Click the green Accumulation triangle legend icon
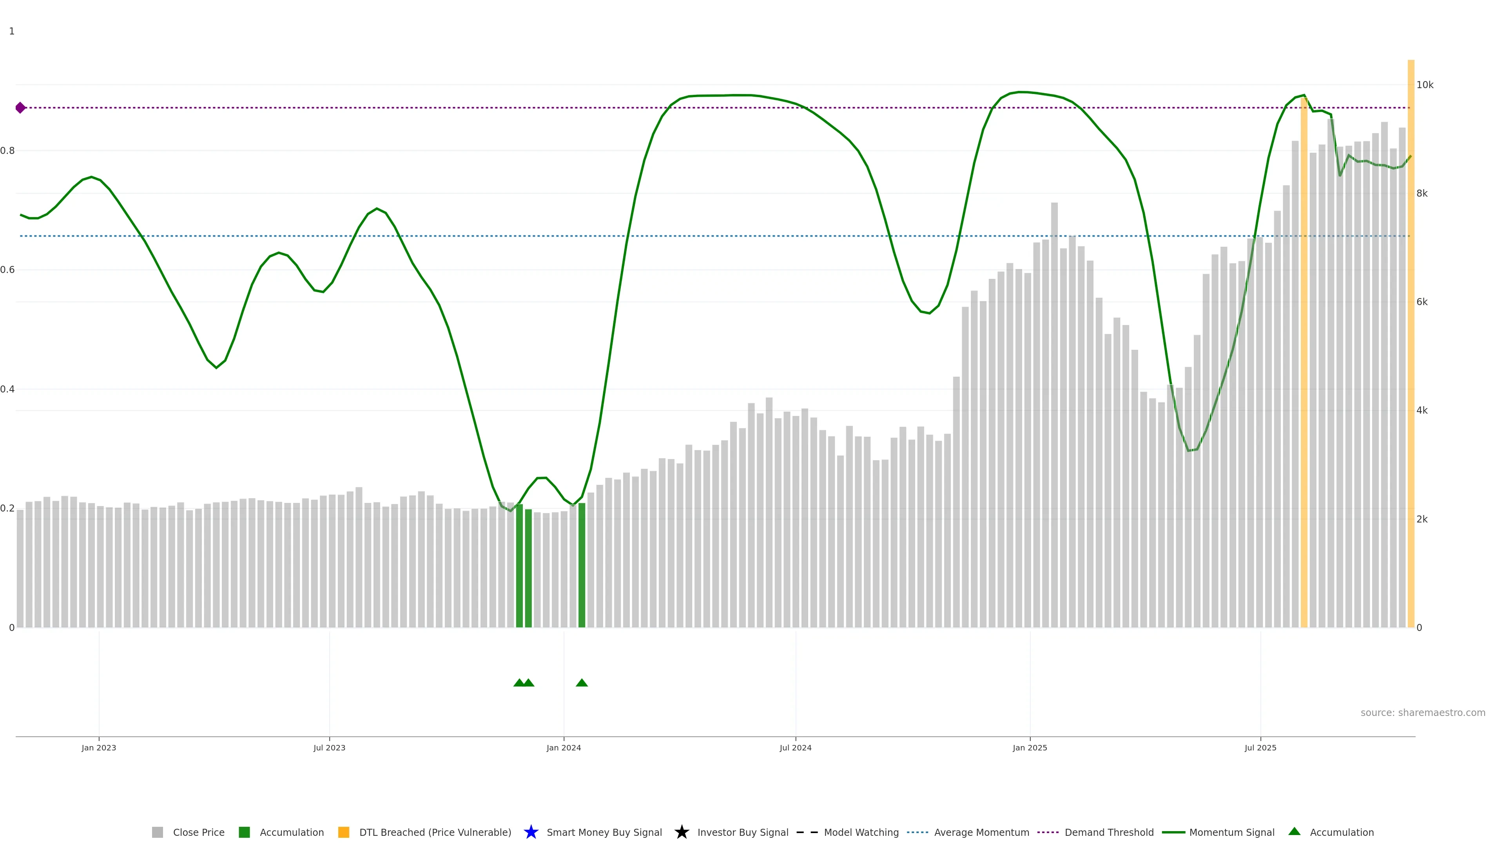This screenshot has height=846, width=1505. point(1294,832)
